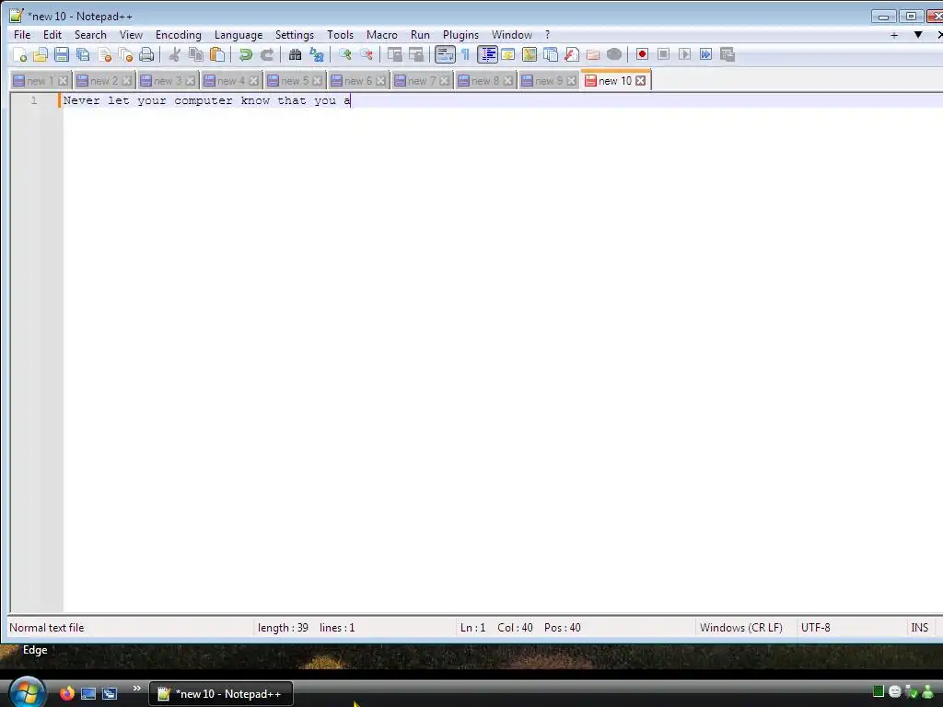This screenshot has width=943, height=707.
Task: Open the Document Map icon
Action: click(x=530, y=54)
